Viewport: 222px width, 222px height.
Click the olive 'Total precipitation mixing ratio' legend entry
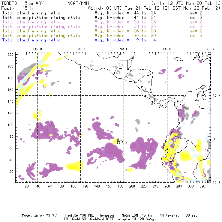tap(41, 36)
